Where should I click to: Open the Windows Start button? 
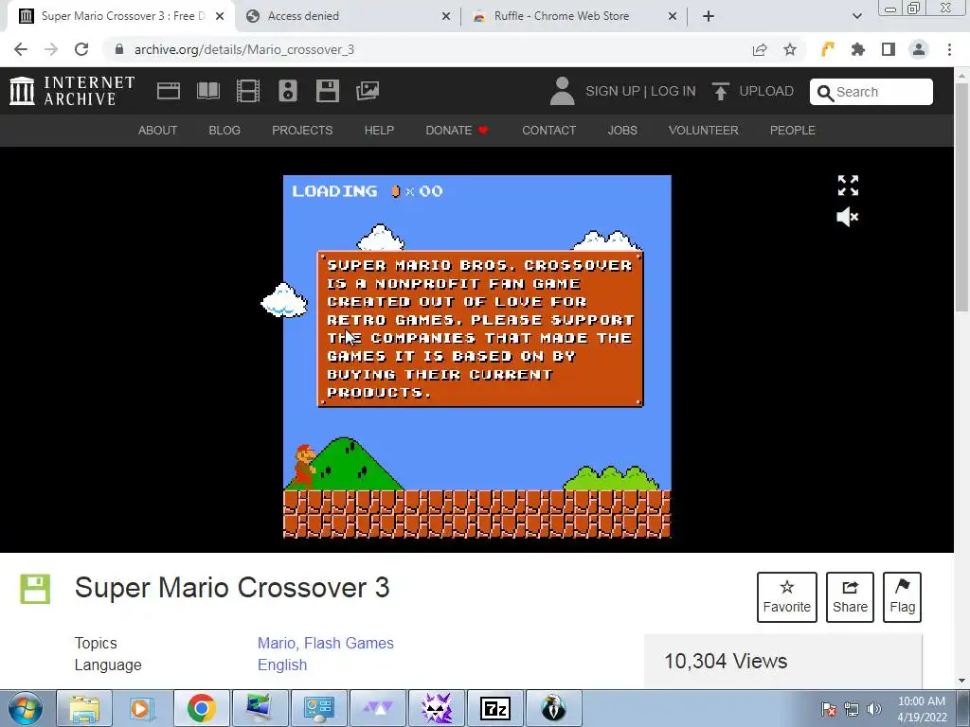pyautogui.click(x=26, y=708)
